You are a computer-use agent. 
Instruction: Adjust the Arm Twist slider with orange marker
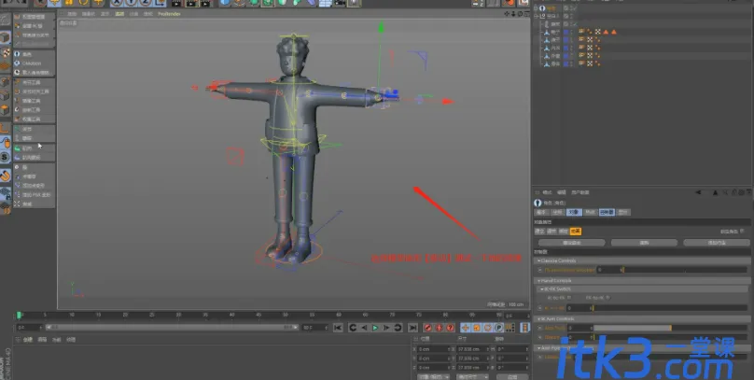coord(670,328)
